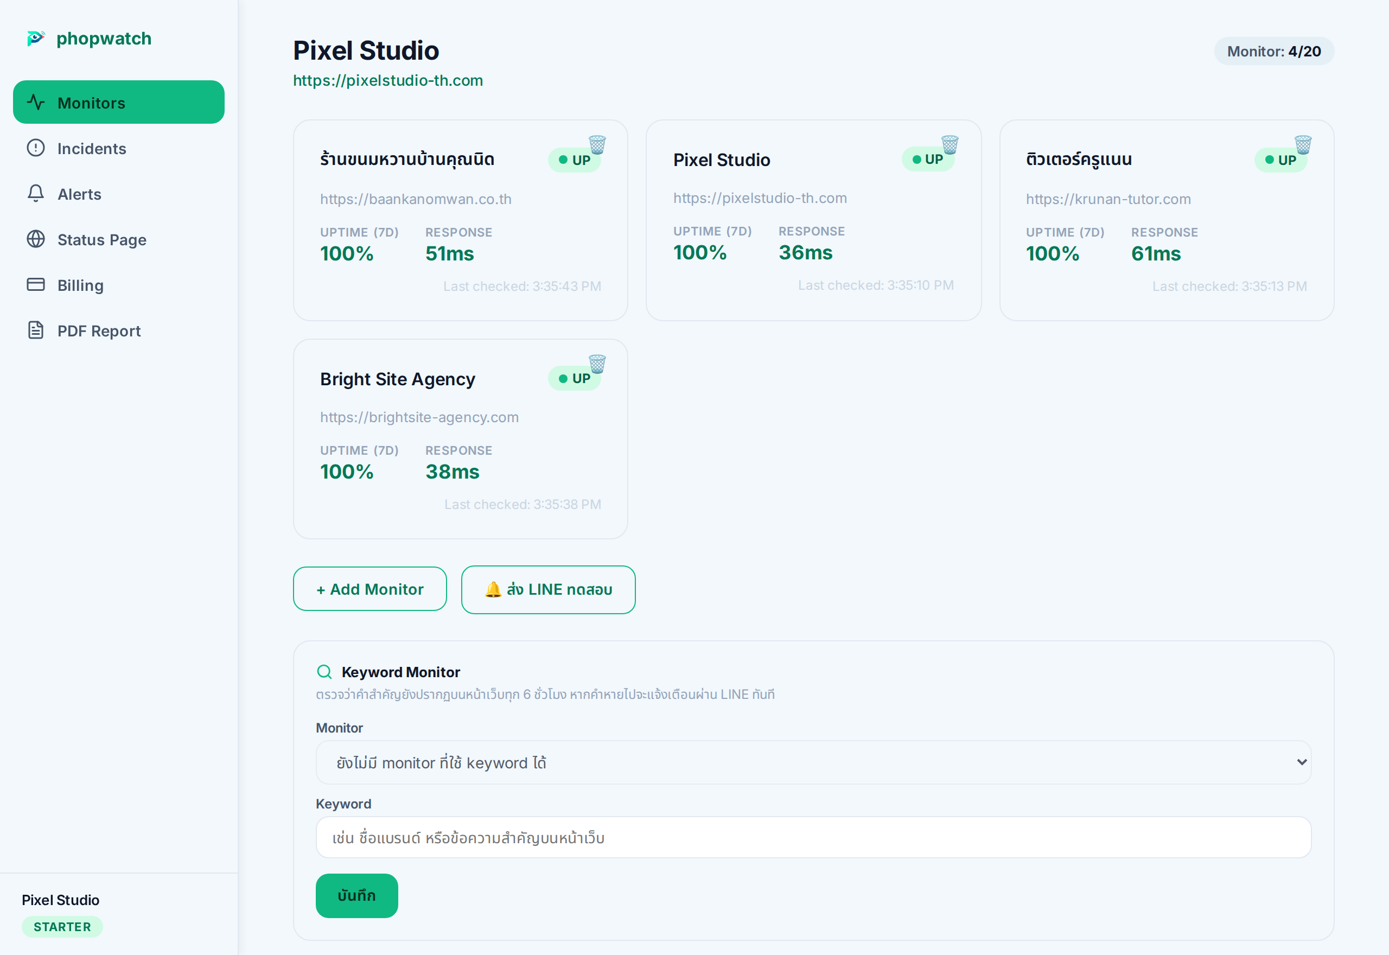Screen dimensions: 1389x955
Task: Click the https://brightsite-agency.com URL text
Action: pyautogui.click(x=419, y=417)
